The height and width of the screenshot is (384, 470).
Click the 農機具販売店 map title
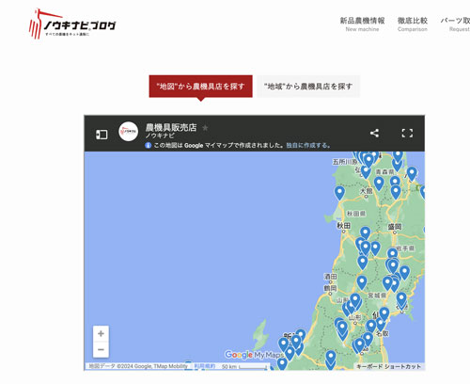(171, 127)
